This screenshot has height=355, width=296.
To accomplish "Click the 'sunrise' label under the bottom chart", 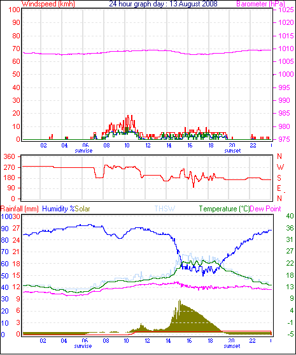I will 83,346.
